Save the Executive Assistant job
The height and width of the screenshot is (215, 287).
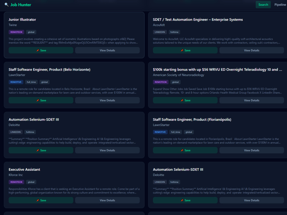pyautogui.click(x=41, y=200)
